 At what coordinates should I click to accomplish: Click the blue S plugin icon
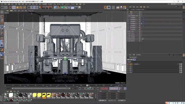[x=109, y=8]
